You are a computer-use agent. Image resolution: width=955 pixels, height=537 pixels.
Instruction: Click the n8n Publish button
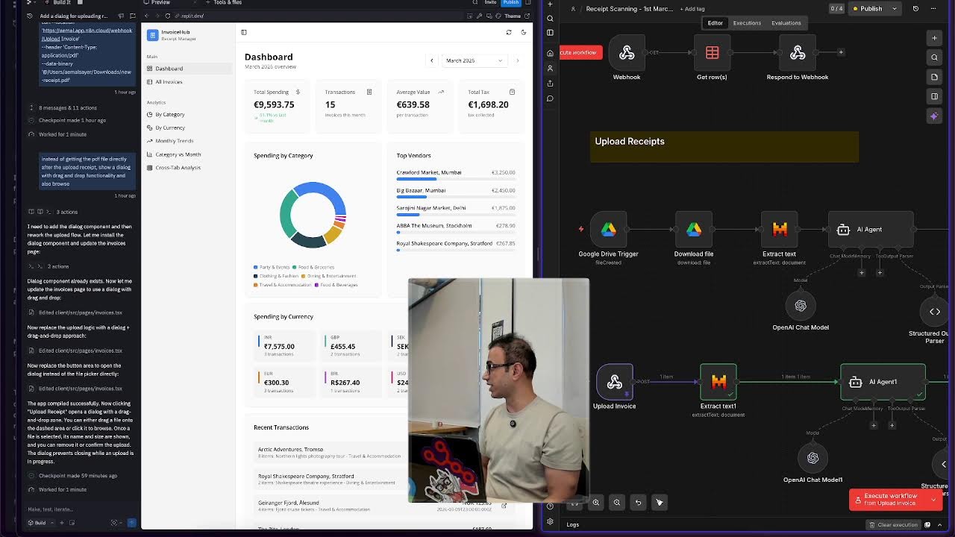(x=867, y=9)
